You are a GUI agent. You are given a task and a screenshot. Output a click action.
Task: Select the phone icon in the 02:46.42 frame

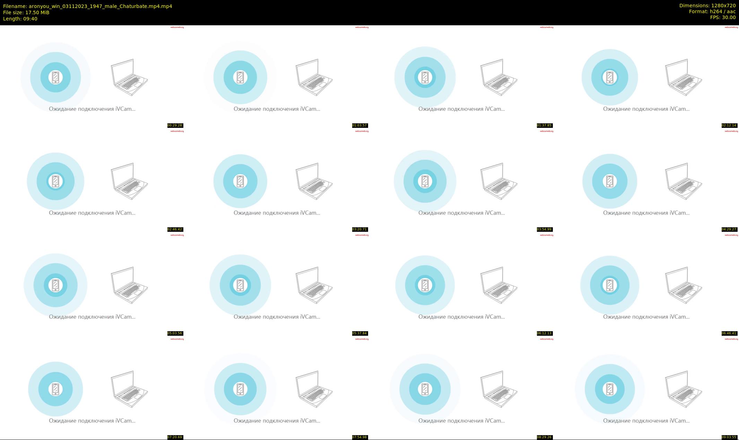(x=55, y=181)
